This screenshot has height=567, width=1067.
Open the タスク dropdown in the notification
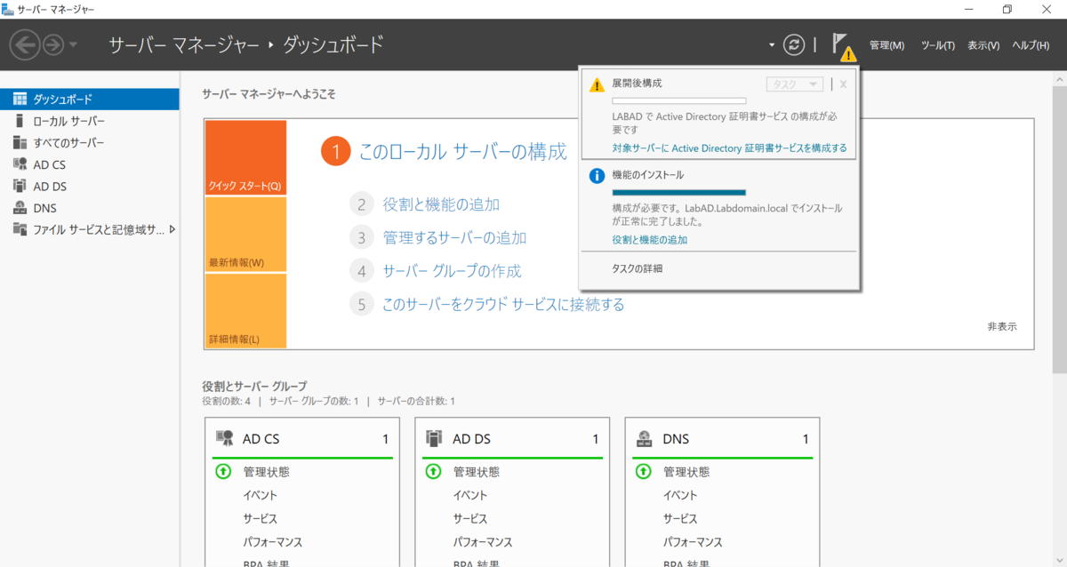(x=795, y=84)
